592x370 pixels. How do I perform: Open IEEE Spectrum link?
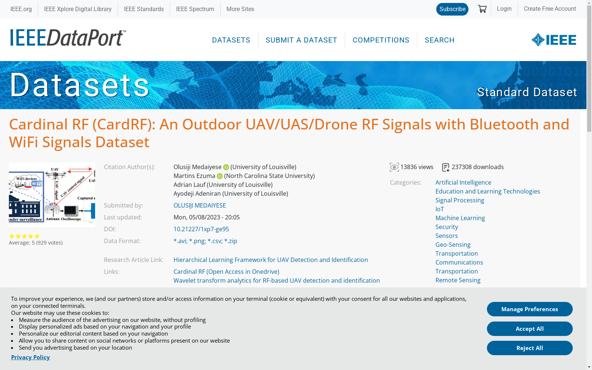pos(195,9)
